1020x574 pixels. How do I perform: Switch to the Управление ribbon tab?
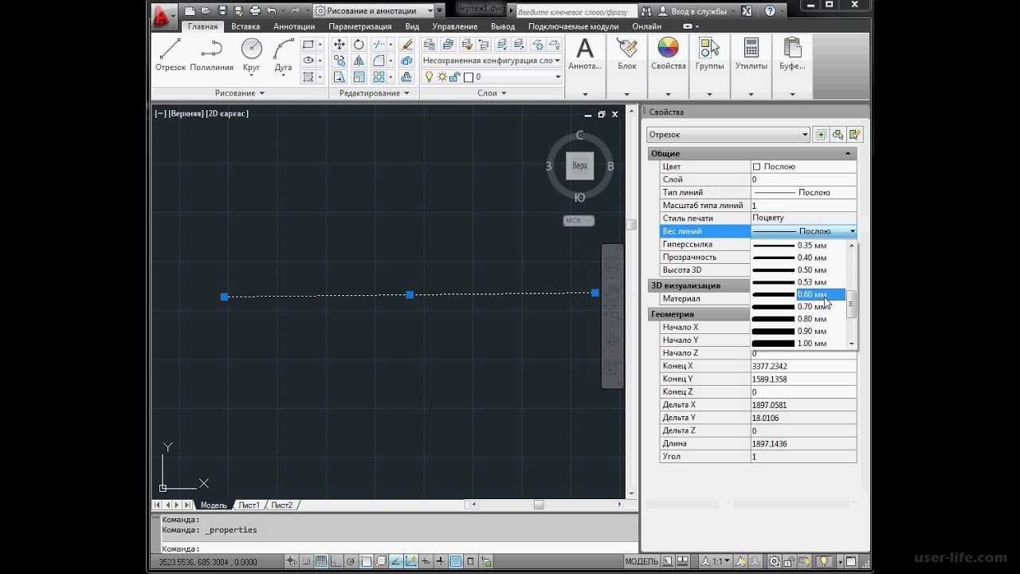455,26
